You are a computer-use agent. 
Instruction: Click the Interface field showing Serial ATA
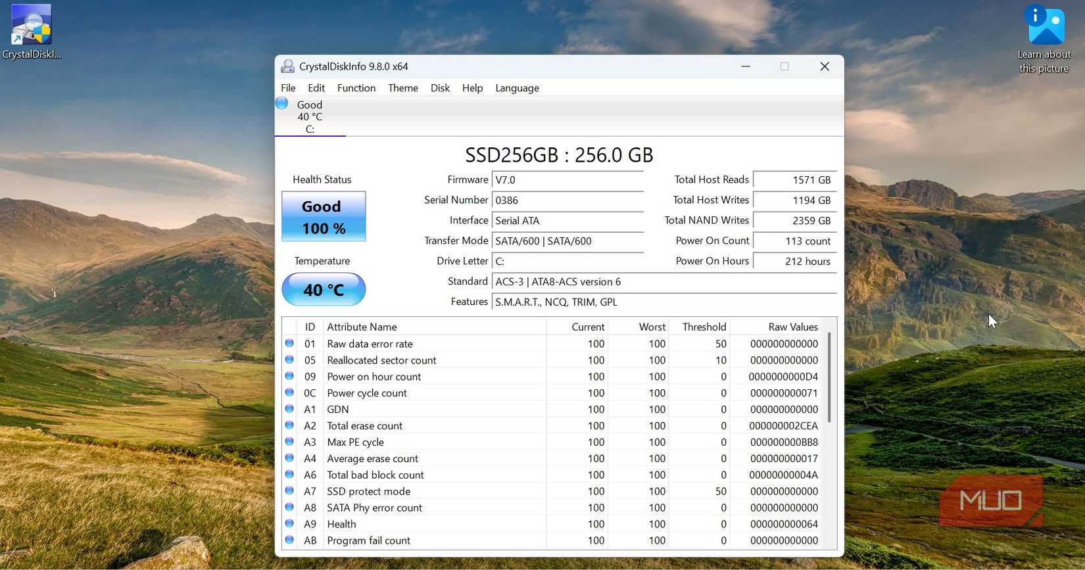pyautogui.click(x=567, y=220)
